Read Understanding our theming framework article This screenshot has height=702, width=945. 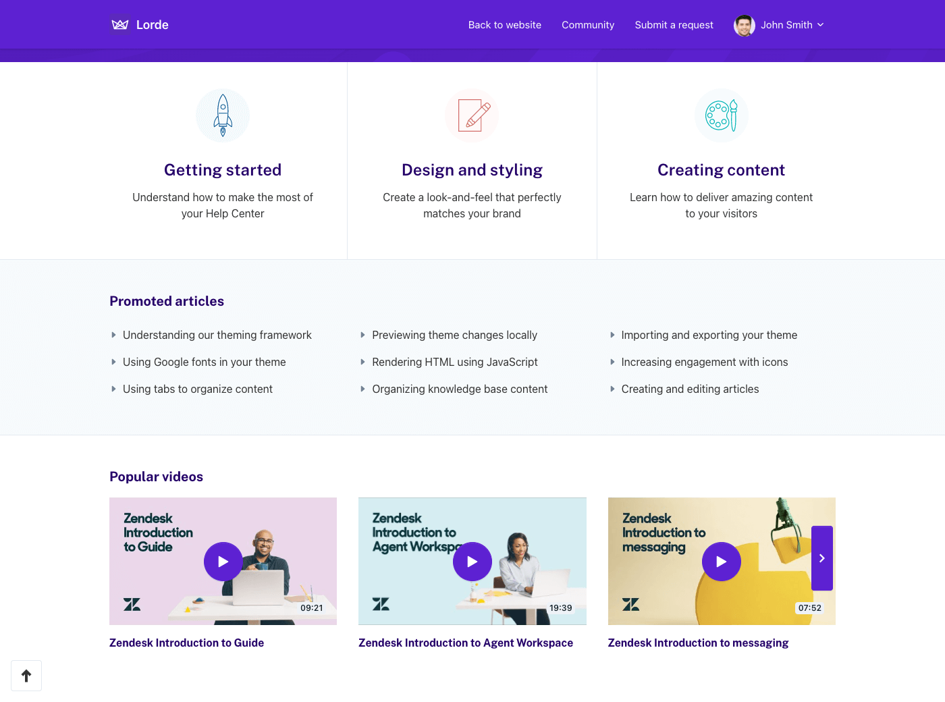coord(217,335)
